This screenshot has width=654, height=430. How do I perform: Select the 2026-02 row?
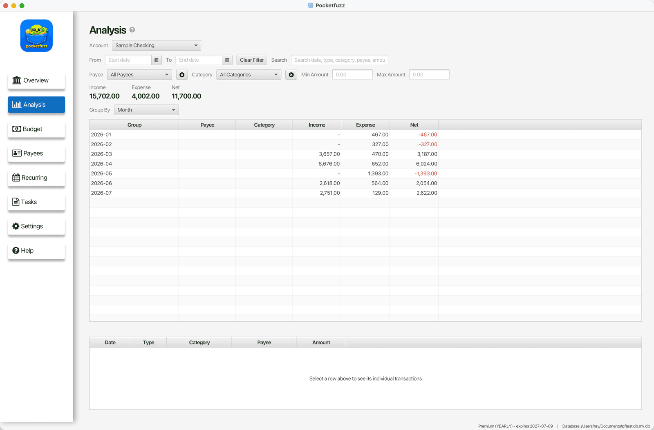(x=365, y=145)
